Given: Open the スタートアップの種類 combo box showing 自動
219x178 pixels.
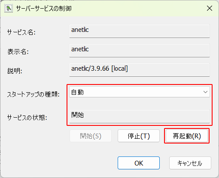Looking at the screenshot, I should click(140, 92).
